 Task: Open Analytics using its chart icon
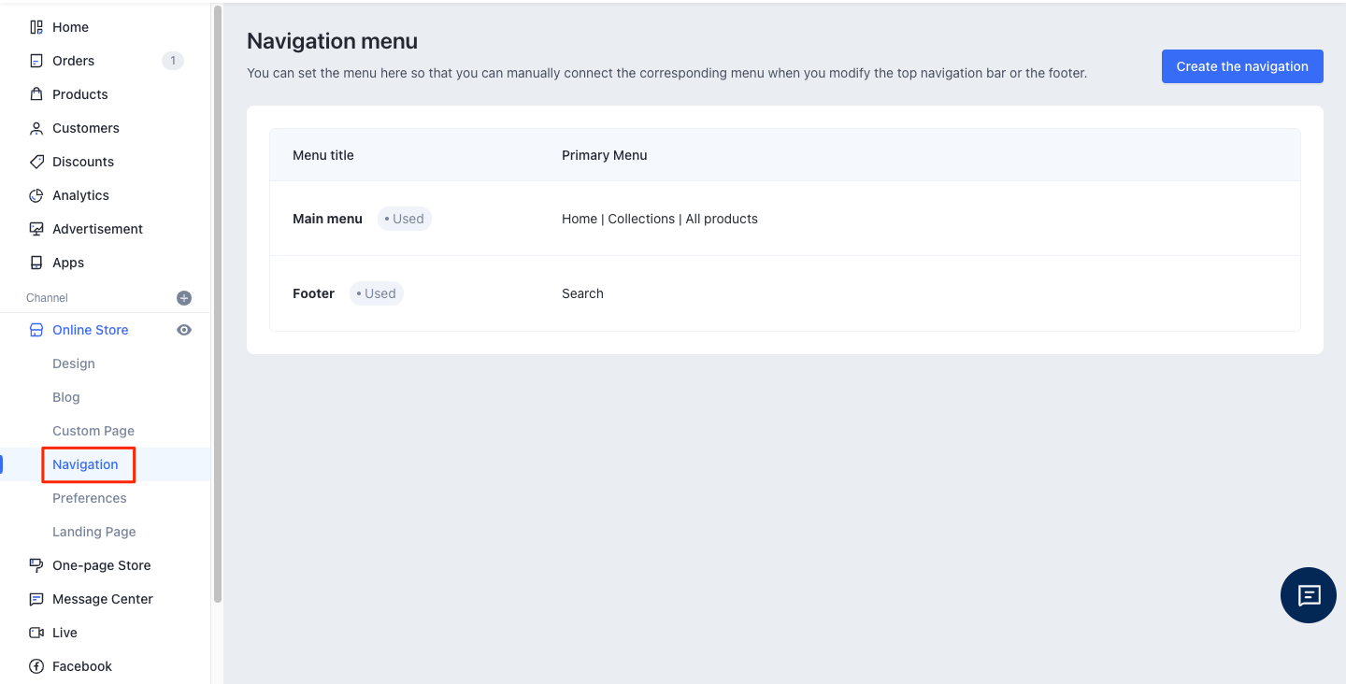[36, 195]
